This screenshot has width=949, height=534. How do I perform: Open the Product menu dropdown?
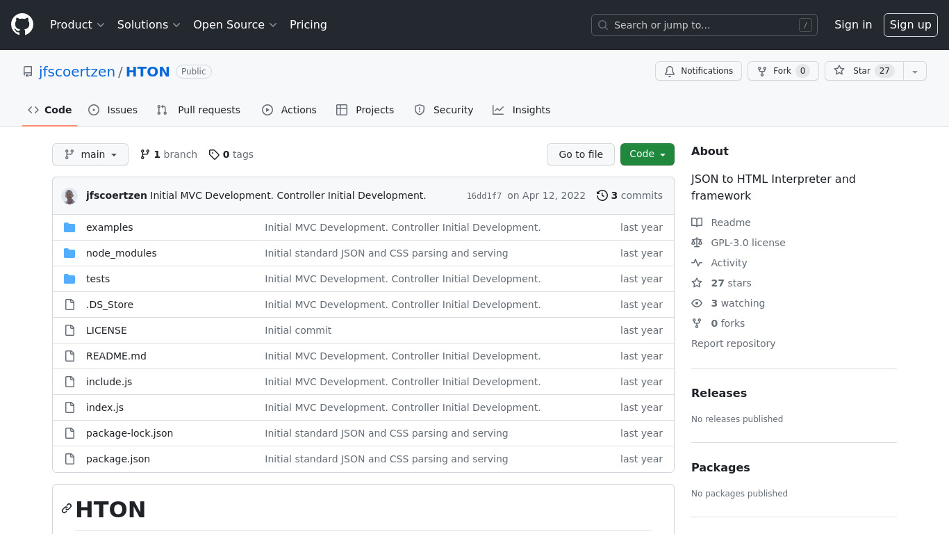pos(77,25)
